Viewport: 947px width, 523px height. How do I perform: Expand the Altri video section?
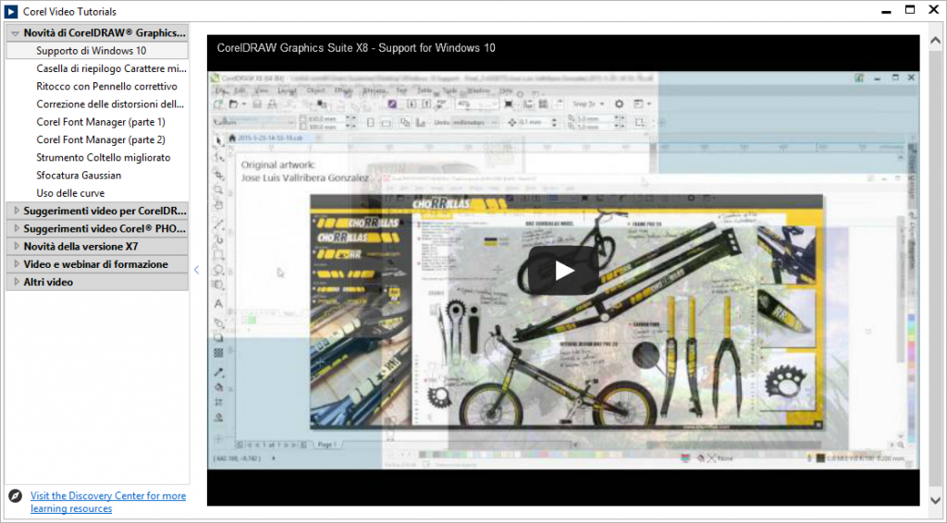click(17, 282)
